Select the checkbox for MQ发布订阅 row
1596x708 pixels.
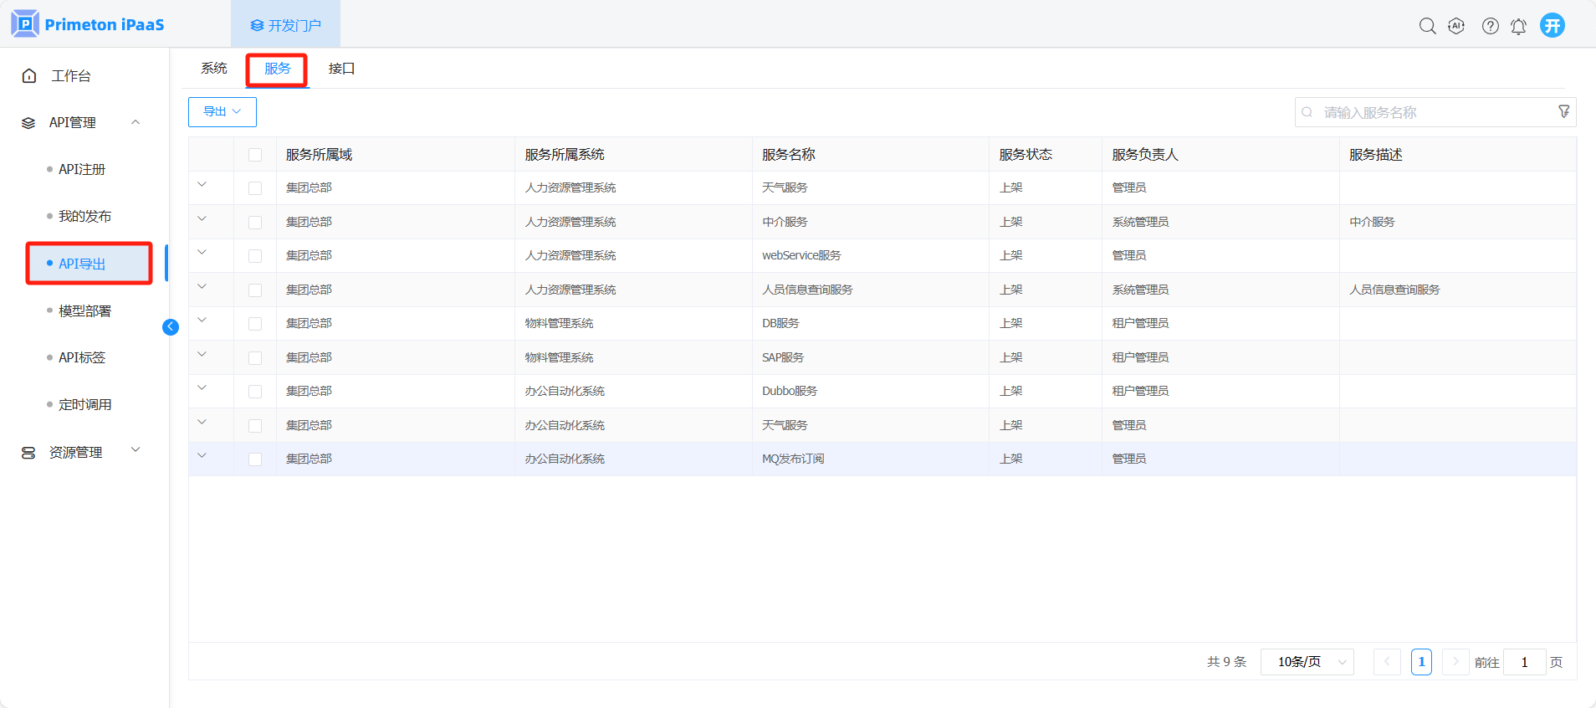(255, 459)
